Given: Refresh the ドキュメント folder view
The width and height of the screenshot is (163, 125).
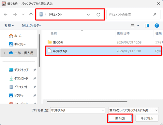Looking at the screenshot, I should 98,15.
